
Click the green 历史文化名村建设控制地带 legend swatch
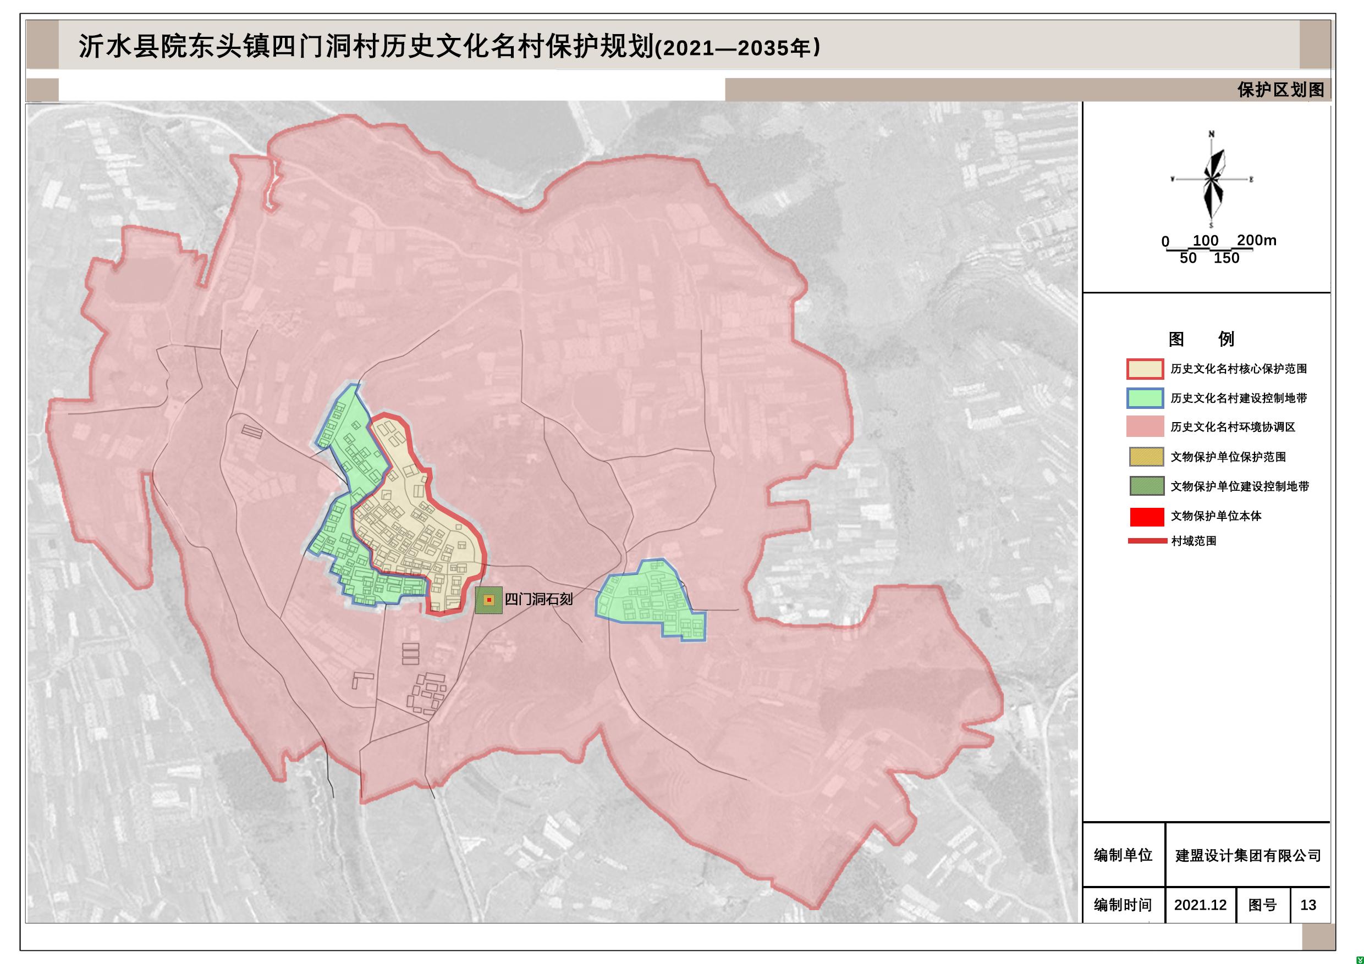[1145, 398]
